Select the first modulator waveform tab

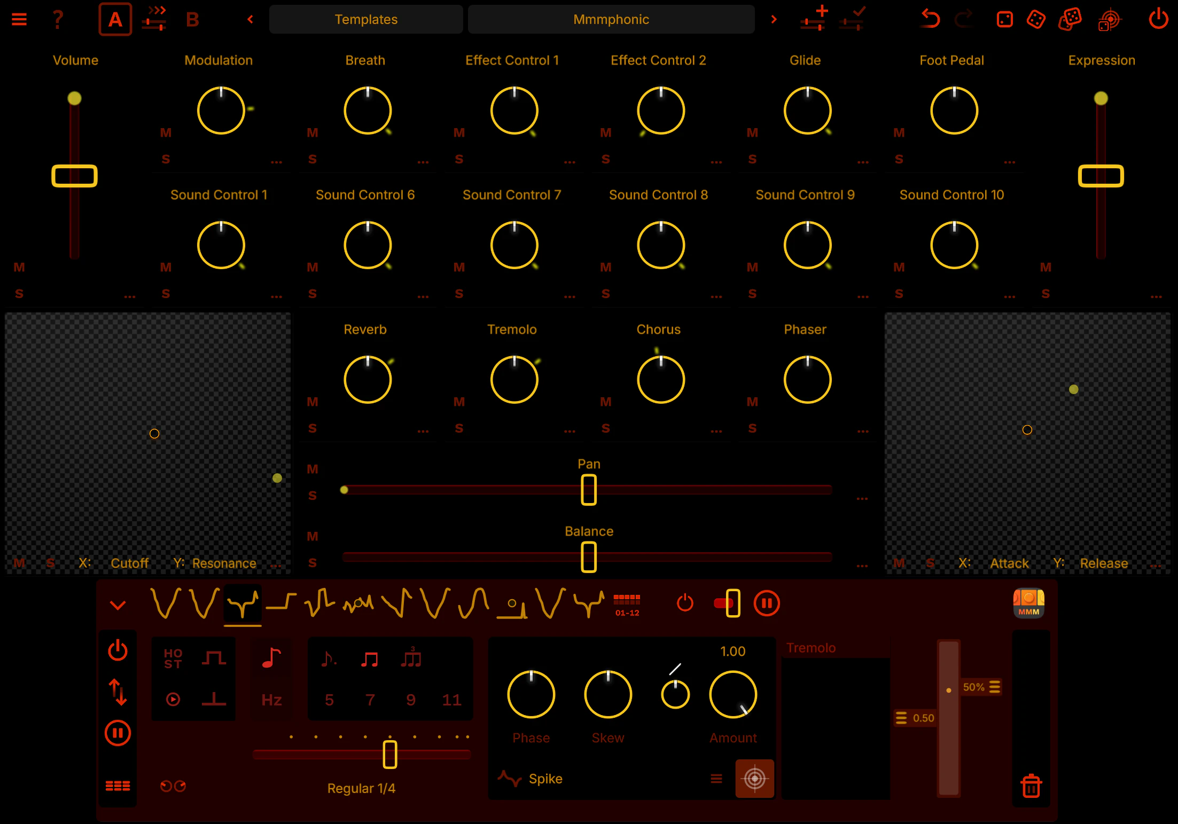point(165,603)
